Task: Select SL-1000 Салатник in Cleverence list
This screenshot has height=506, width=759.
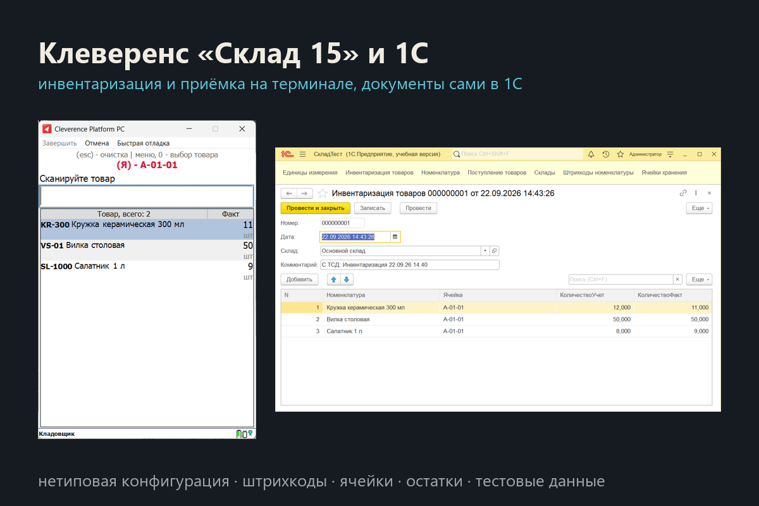Action: tap(147, 271)
